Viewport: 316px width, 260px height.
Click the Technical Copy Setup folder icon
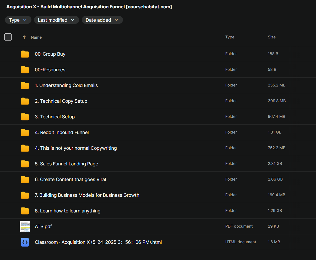[x=25, y=101]
